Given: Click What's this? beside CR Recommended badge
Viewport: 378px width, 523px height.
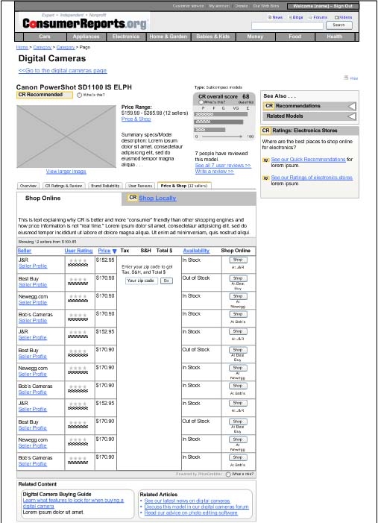Looking at the screenshot, I should click(x=91, y=95).
